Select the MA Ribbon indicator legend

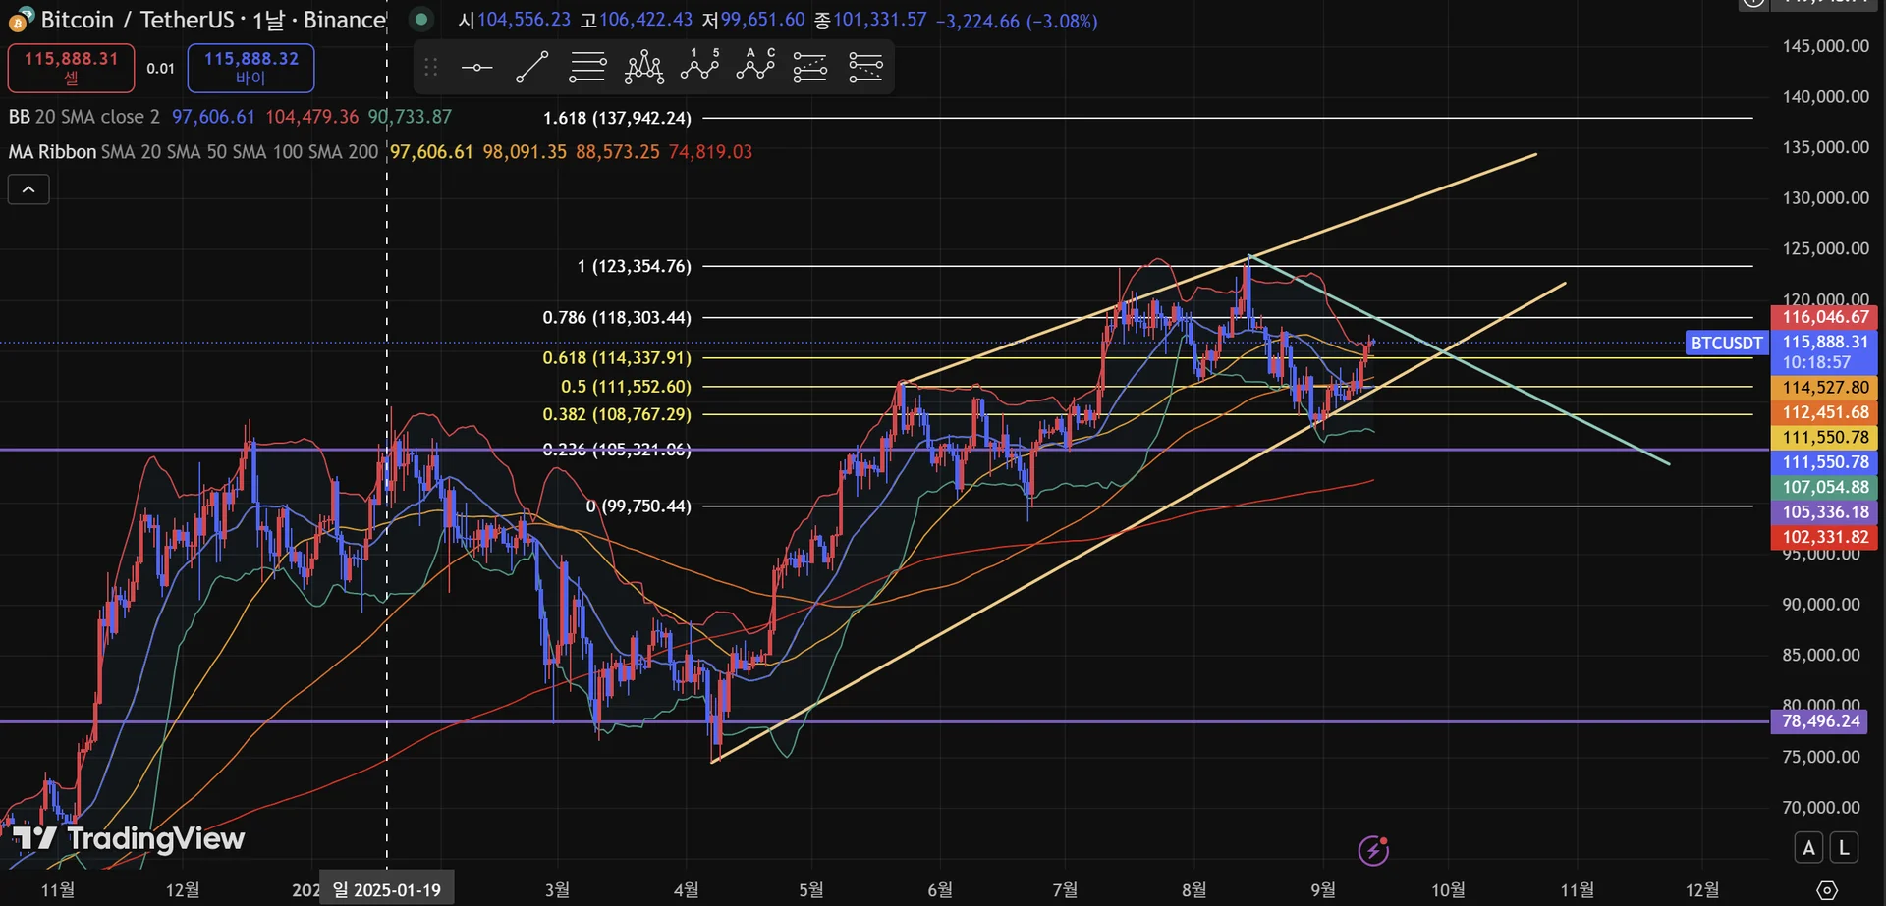pyautogui.click(x=193, y=152)
